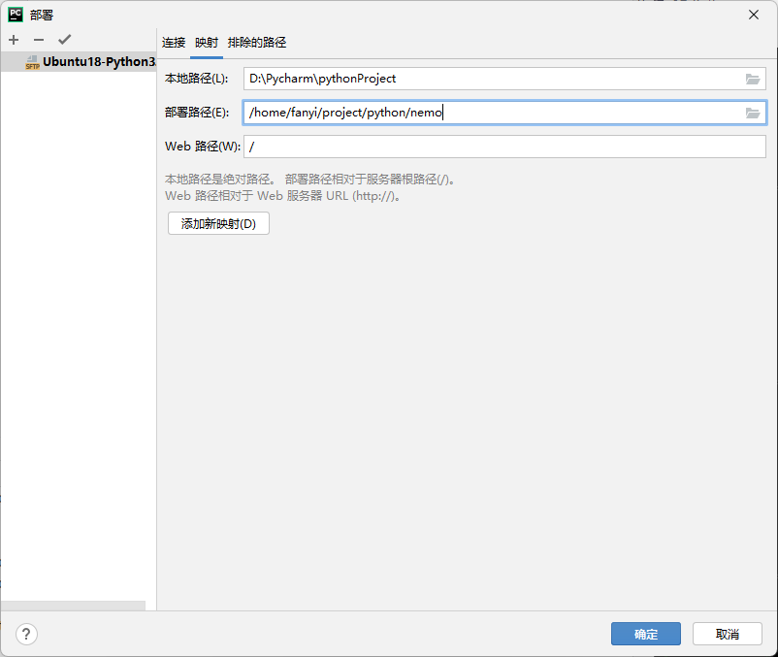Click the 部署路径(E): label
The height and width of the screenshot is (657, 778).
[197, 113]
